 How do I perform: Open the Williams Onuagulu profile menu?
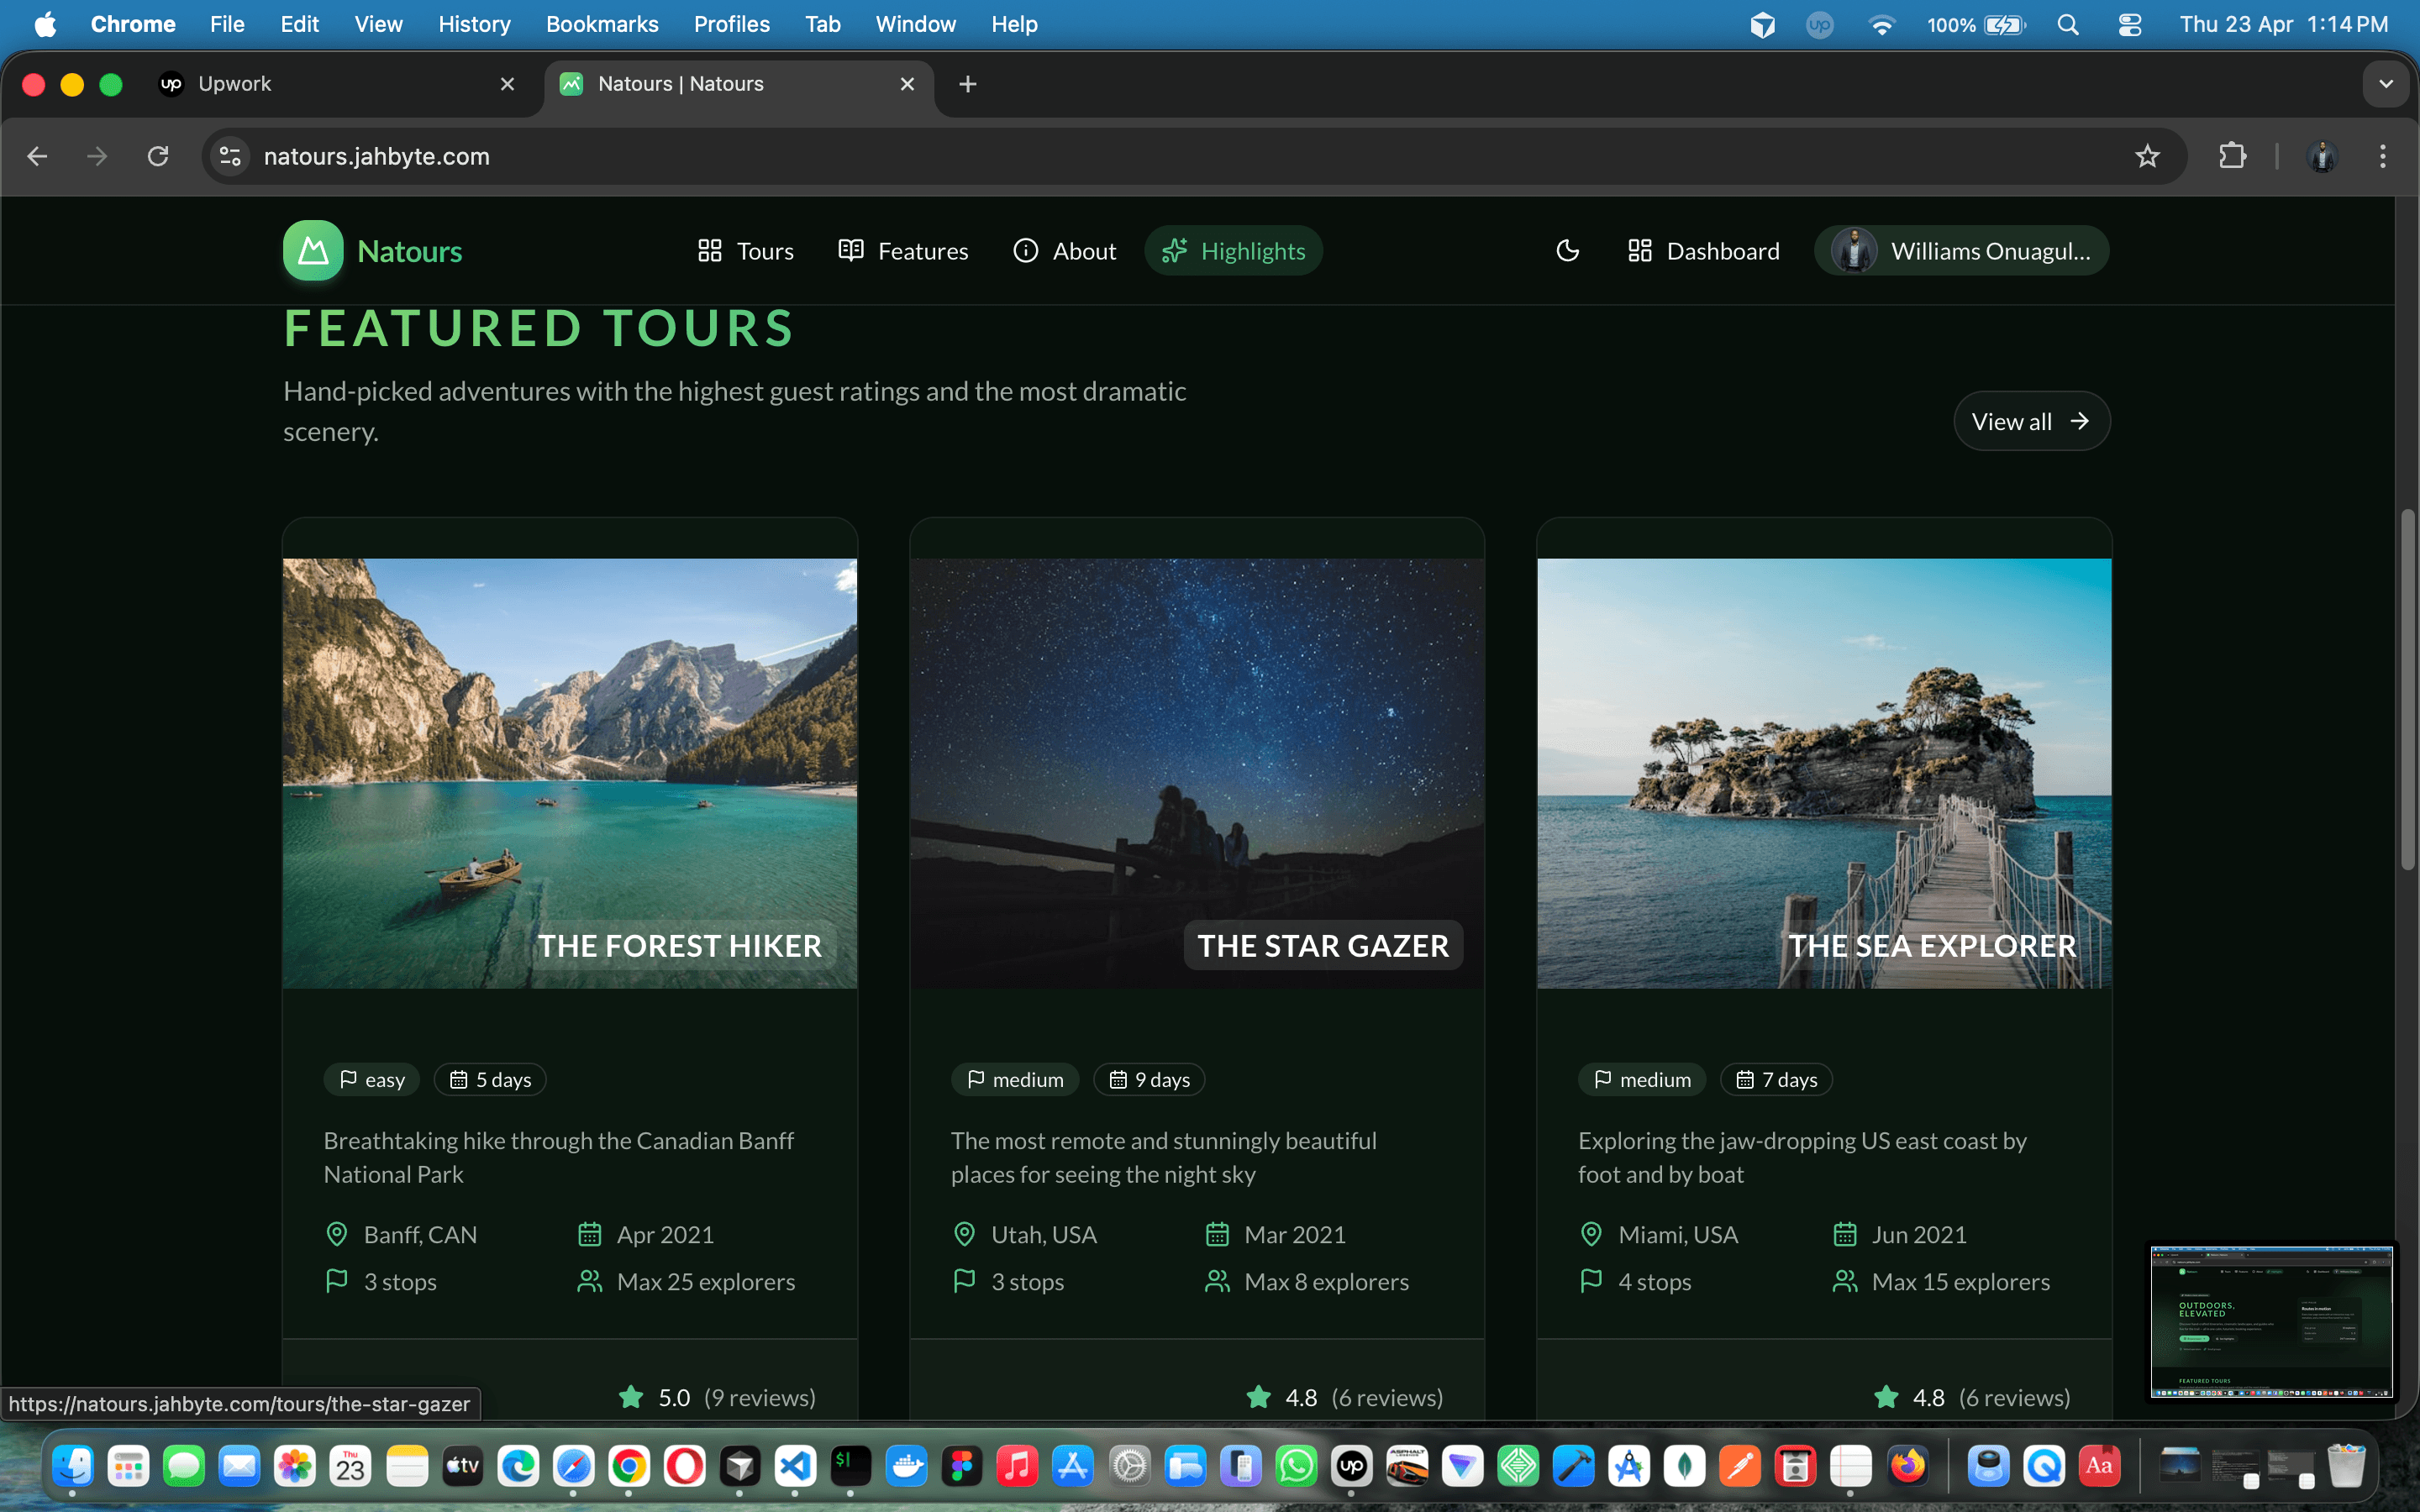1960,251
